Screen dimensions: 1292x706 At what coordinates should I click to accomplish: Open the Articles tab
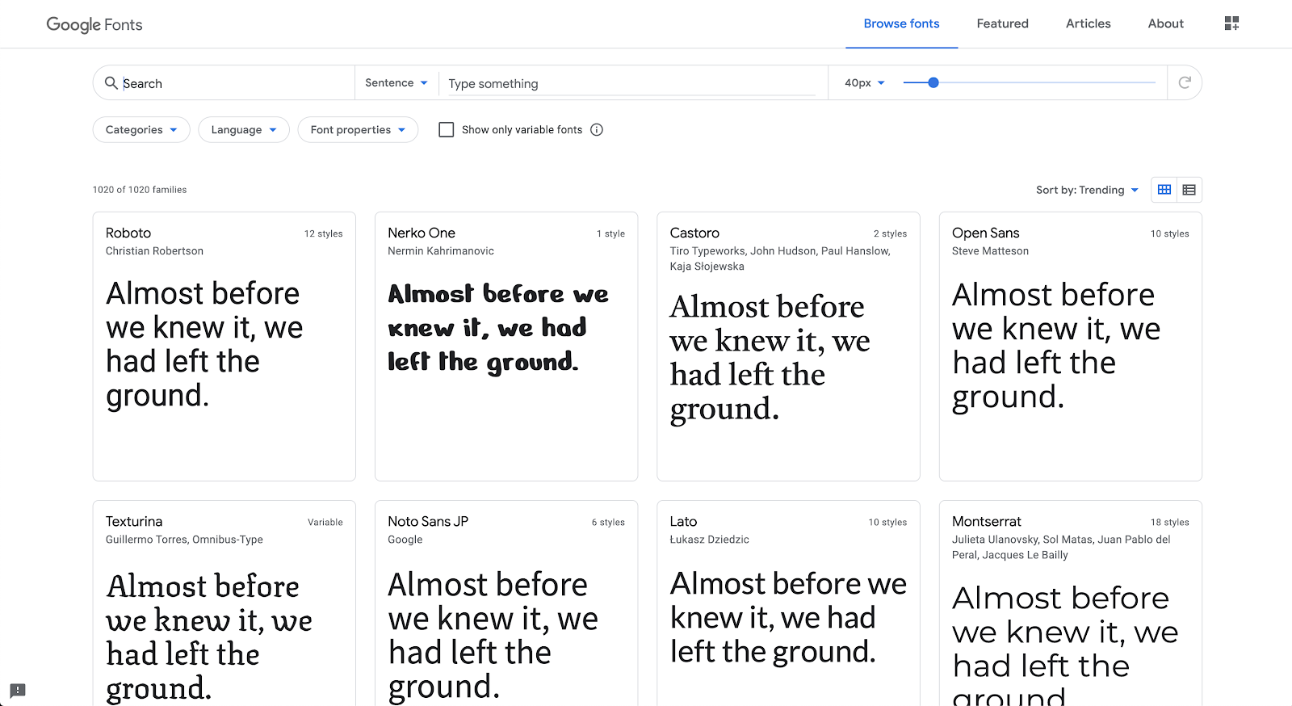[x=1088, y=24]
